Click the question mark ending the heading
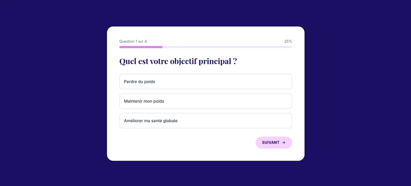 [235, 61]
